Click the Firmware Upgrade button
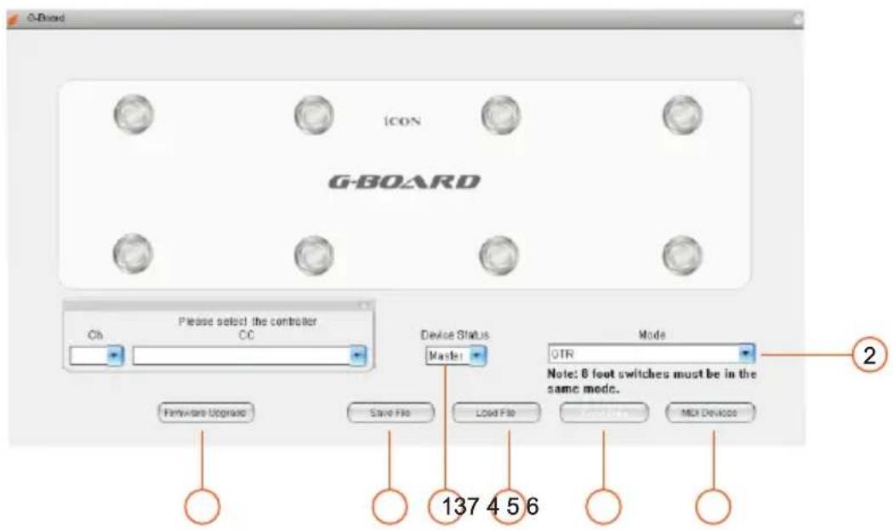Screen dimensions: 894x530 [205, 413]
